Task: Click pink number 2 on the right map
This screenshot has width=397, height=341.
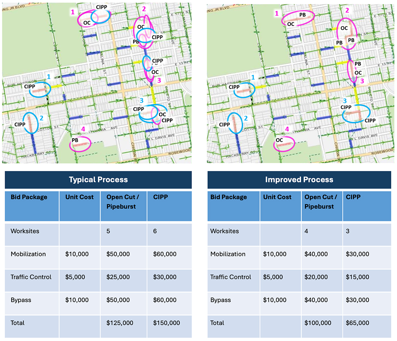Action: point(347,10)
